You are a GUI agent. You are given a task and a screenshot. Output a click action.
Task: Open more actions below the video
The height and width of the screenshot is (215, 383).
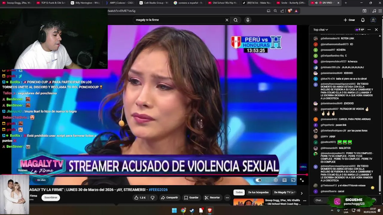227,197
